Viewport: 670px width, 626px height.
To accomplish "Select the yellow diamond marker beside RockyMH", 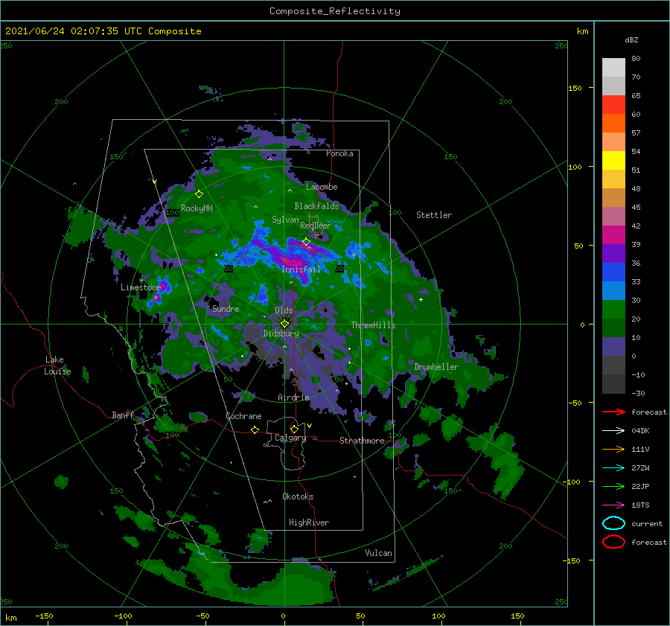I will point(199,194).
